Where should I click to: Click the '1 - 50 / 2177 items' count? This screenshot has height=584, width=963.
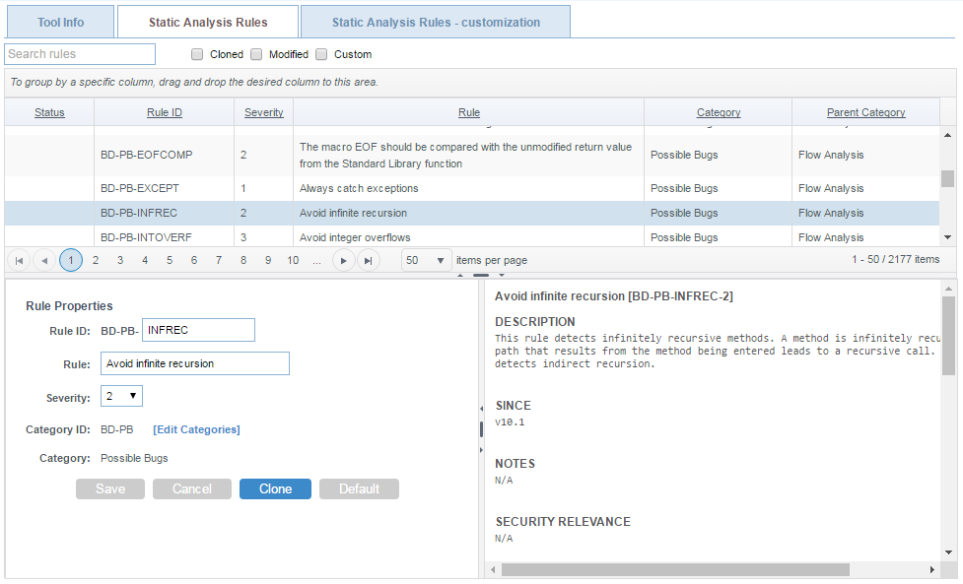point(895,259)
